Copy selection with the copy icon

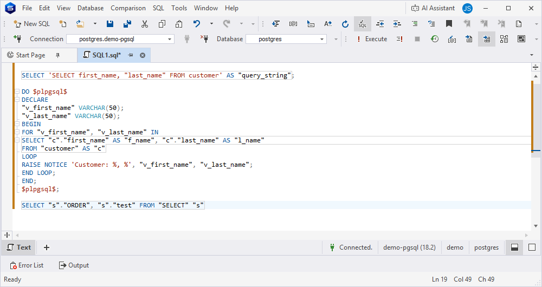(162, 24)
